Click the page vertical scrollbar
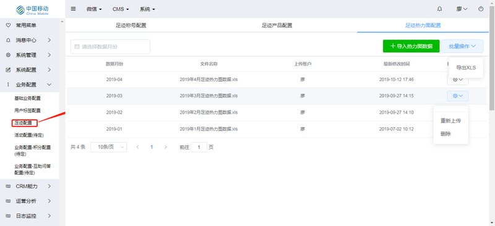Screen dimensions: 495x226 [492, 59]
